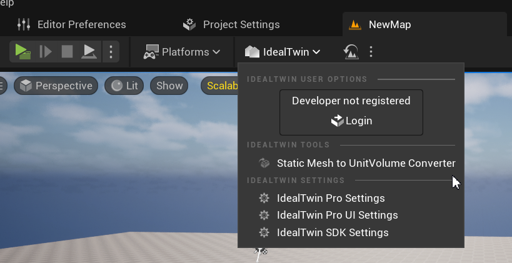Select the NewMap level tab
This screenshot has height=263, width=512.
coord(389,25)
